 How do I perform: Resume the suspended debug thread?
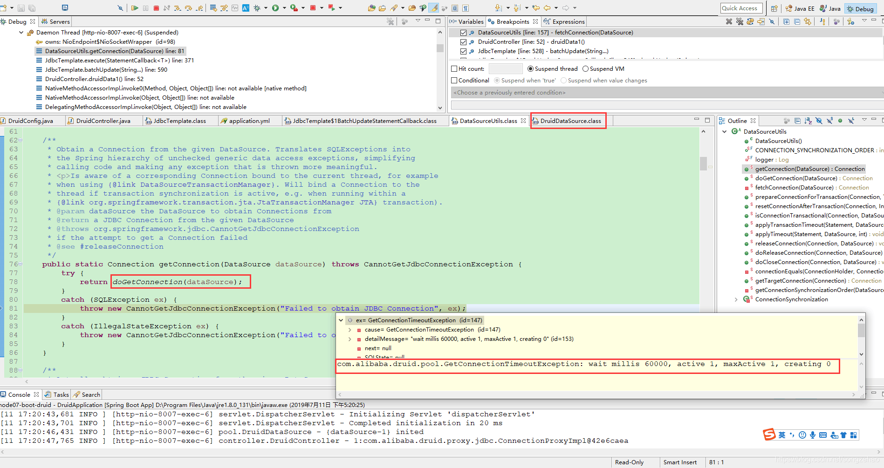(x=135, y=8)
